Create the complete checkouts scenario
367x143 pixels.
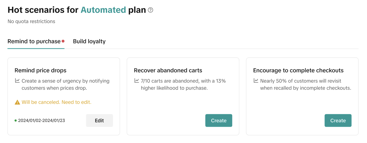338,121
